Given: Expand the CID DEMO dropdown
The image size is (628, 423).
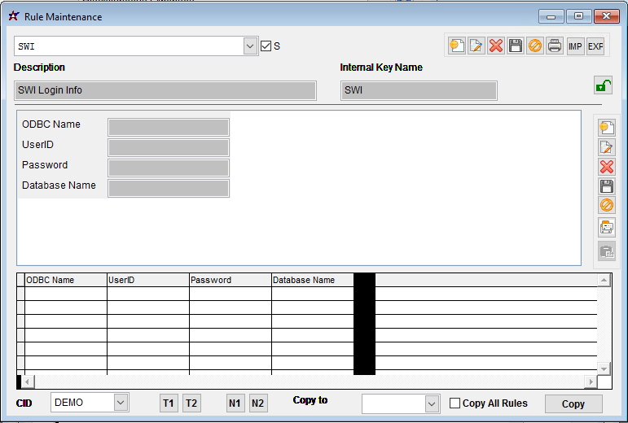Looking at the screenshot, I should click(121, 403).
